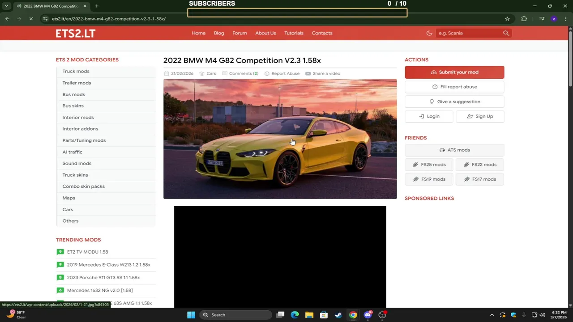Click the ETS2.LT site logo
Viewport: 573px width, 322px height.
pos(75,33)
